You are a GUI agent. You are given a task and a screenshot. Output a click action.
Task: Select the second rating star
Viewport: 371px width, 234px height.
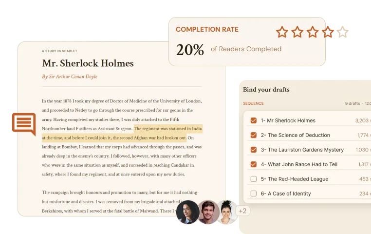[297, 32]
